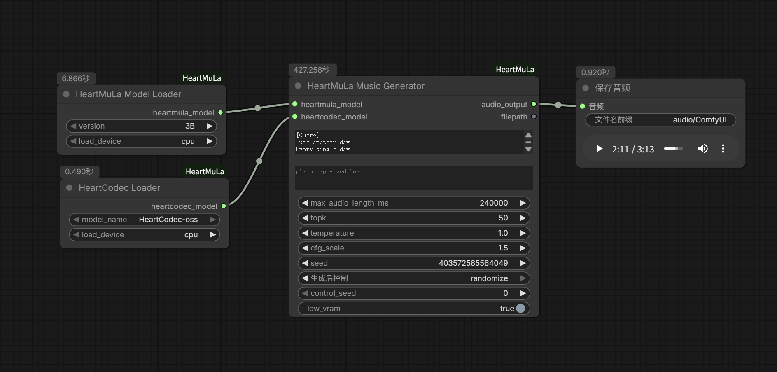Click HeartMuLa badge above Model Loader

(x=202, y=78)
